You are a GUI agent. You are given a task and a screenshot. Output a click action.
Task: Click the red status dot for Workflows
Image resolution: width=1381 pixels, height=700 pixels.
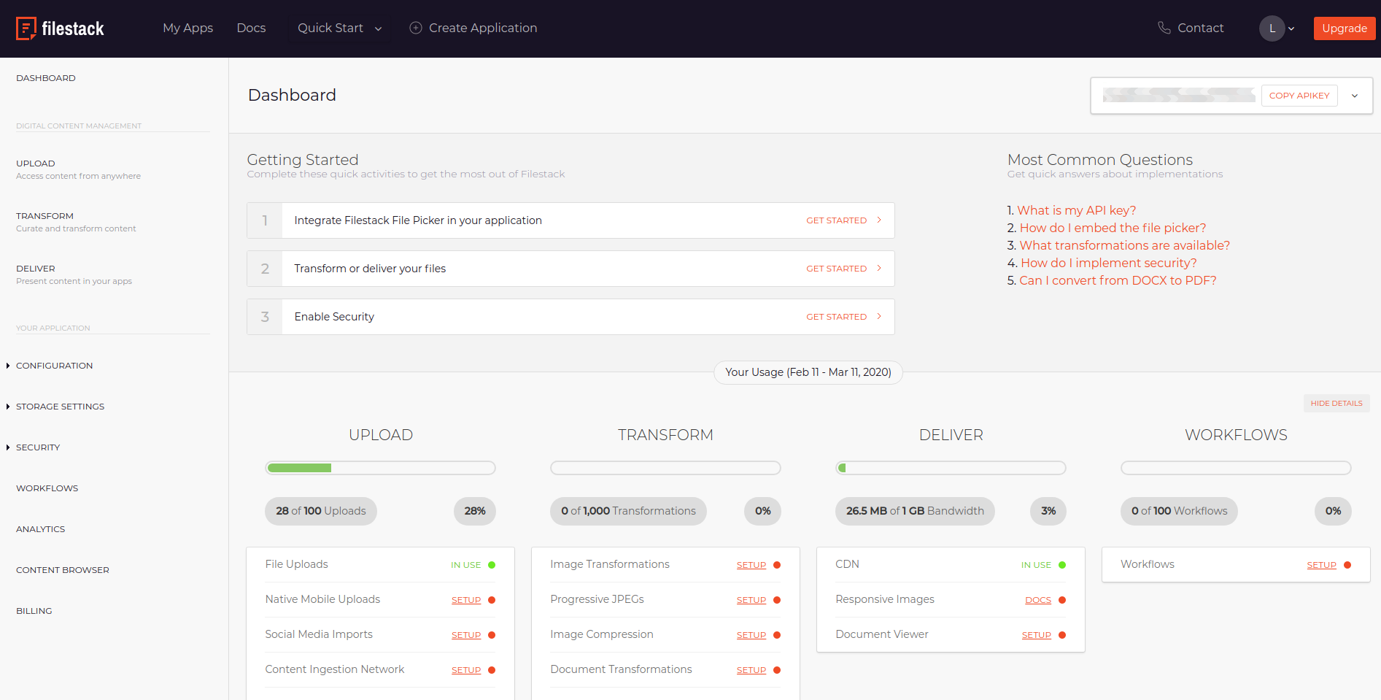[x=1347, y=565]
